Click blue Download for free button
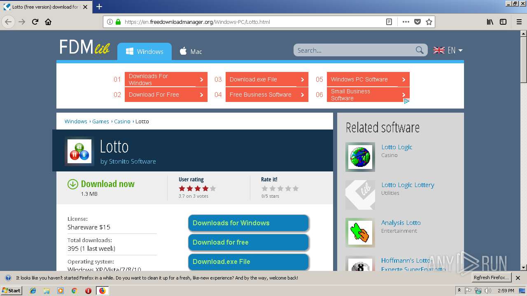527x296 pixels. tap(249, 242)
